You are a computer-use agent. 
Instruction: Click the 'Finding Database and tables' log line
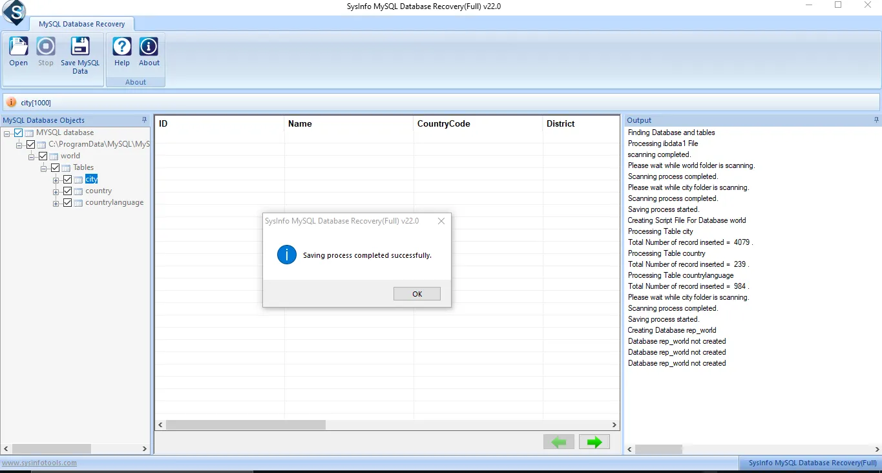coord(671,132)
